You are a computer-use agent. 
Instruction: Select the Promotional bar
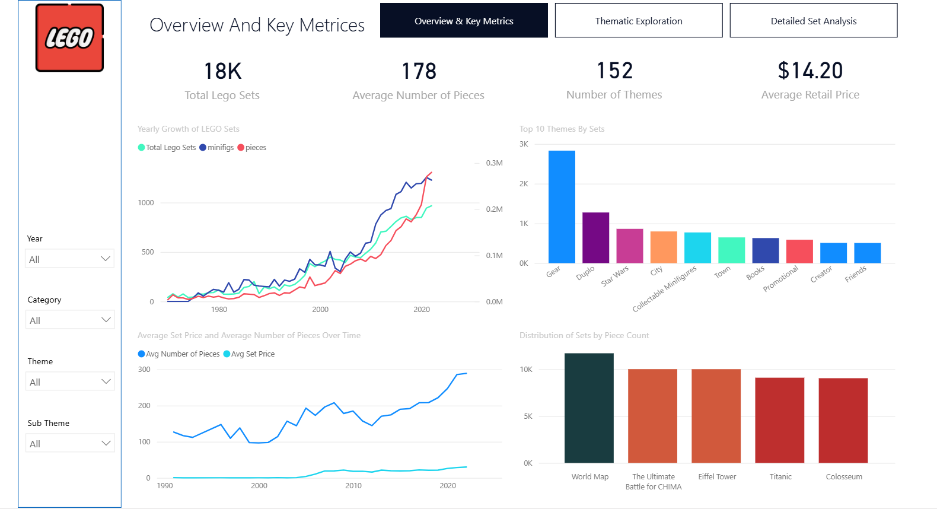(799, 252)
